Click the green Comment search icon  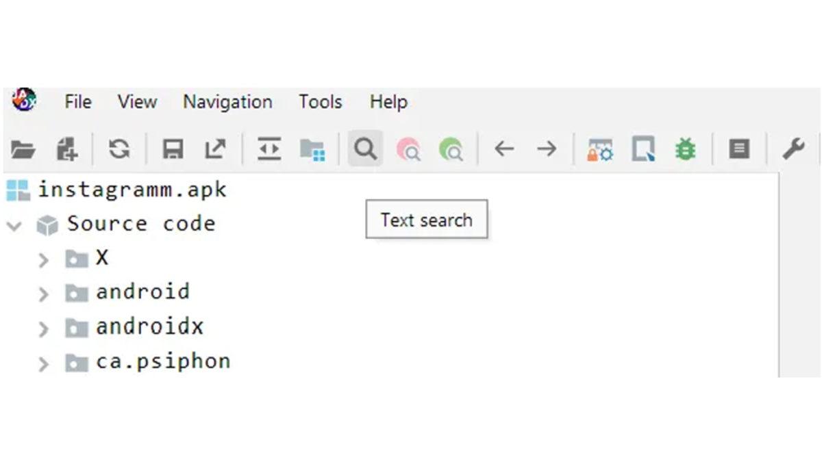[451, 149]
